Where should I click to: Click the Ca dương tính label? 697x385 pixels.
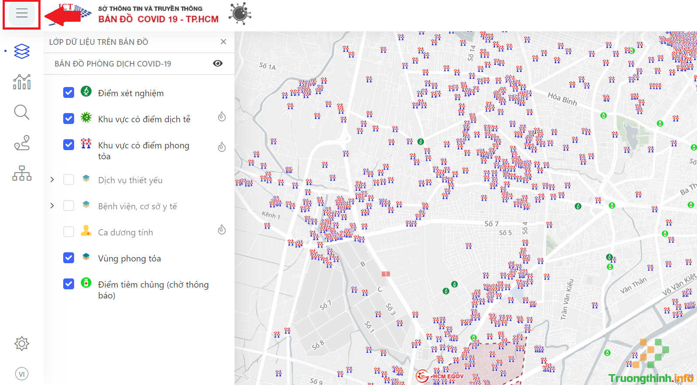(x=126, y=232)
